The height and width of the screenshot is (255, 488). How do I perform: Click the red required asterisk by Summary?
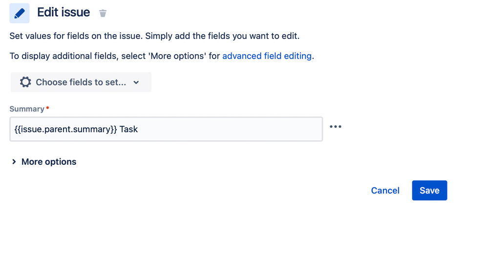pyautogui.click(x=47, y=108)
